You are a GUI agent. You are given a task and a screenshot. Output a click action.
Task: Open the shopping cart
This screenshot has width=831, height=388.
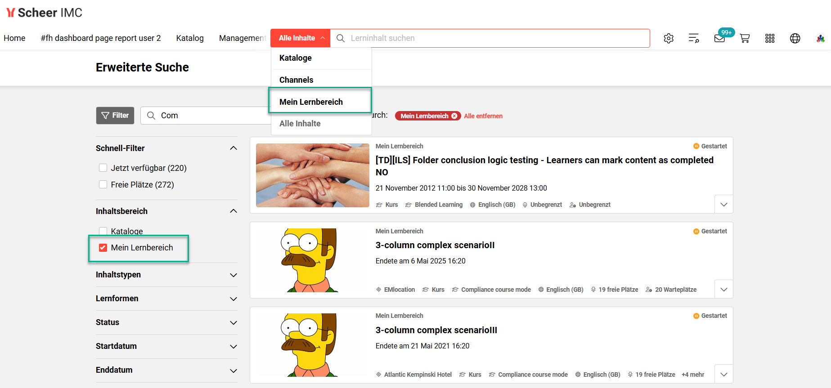pos(745,38)
